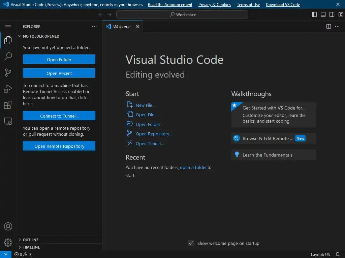Image resolution: width=345 pixels, height=258 pixels.
Task: Click the Layout: US status bar item
Action: [320, 255]
